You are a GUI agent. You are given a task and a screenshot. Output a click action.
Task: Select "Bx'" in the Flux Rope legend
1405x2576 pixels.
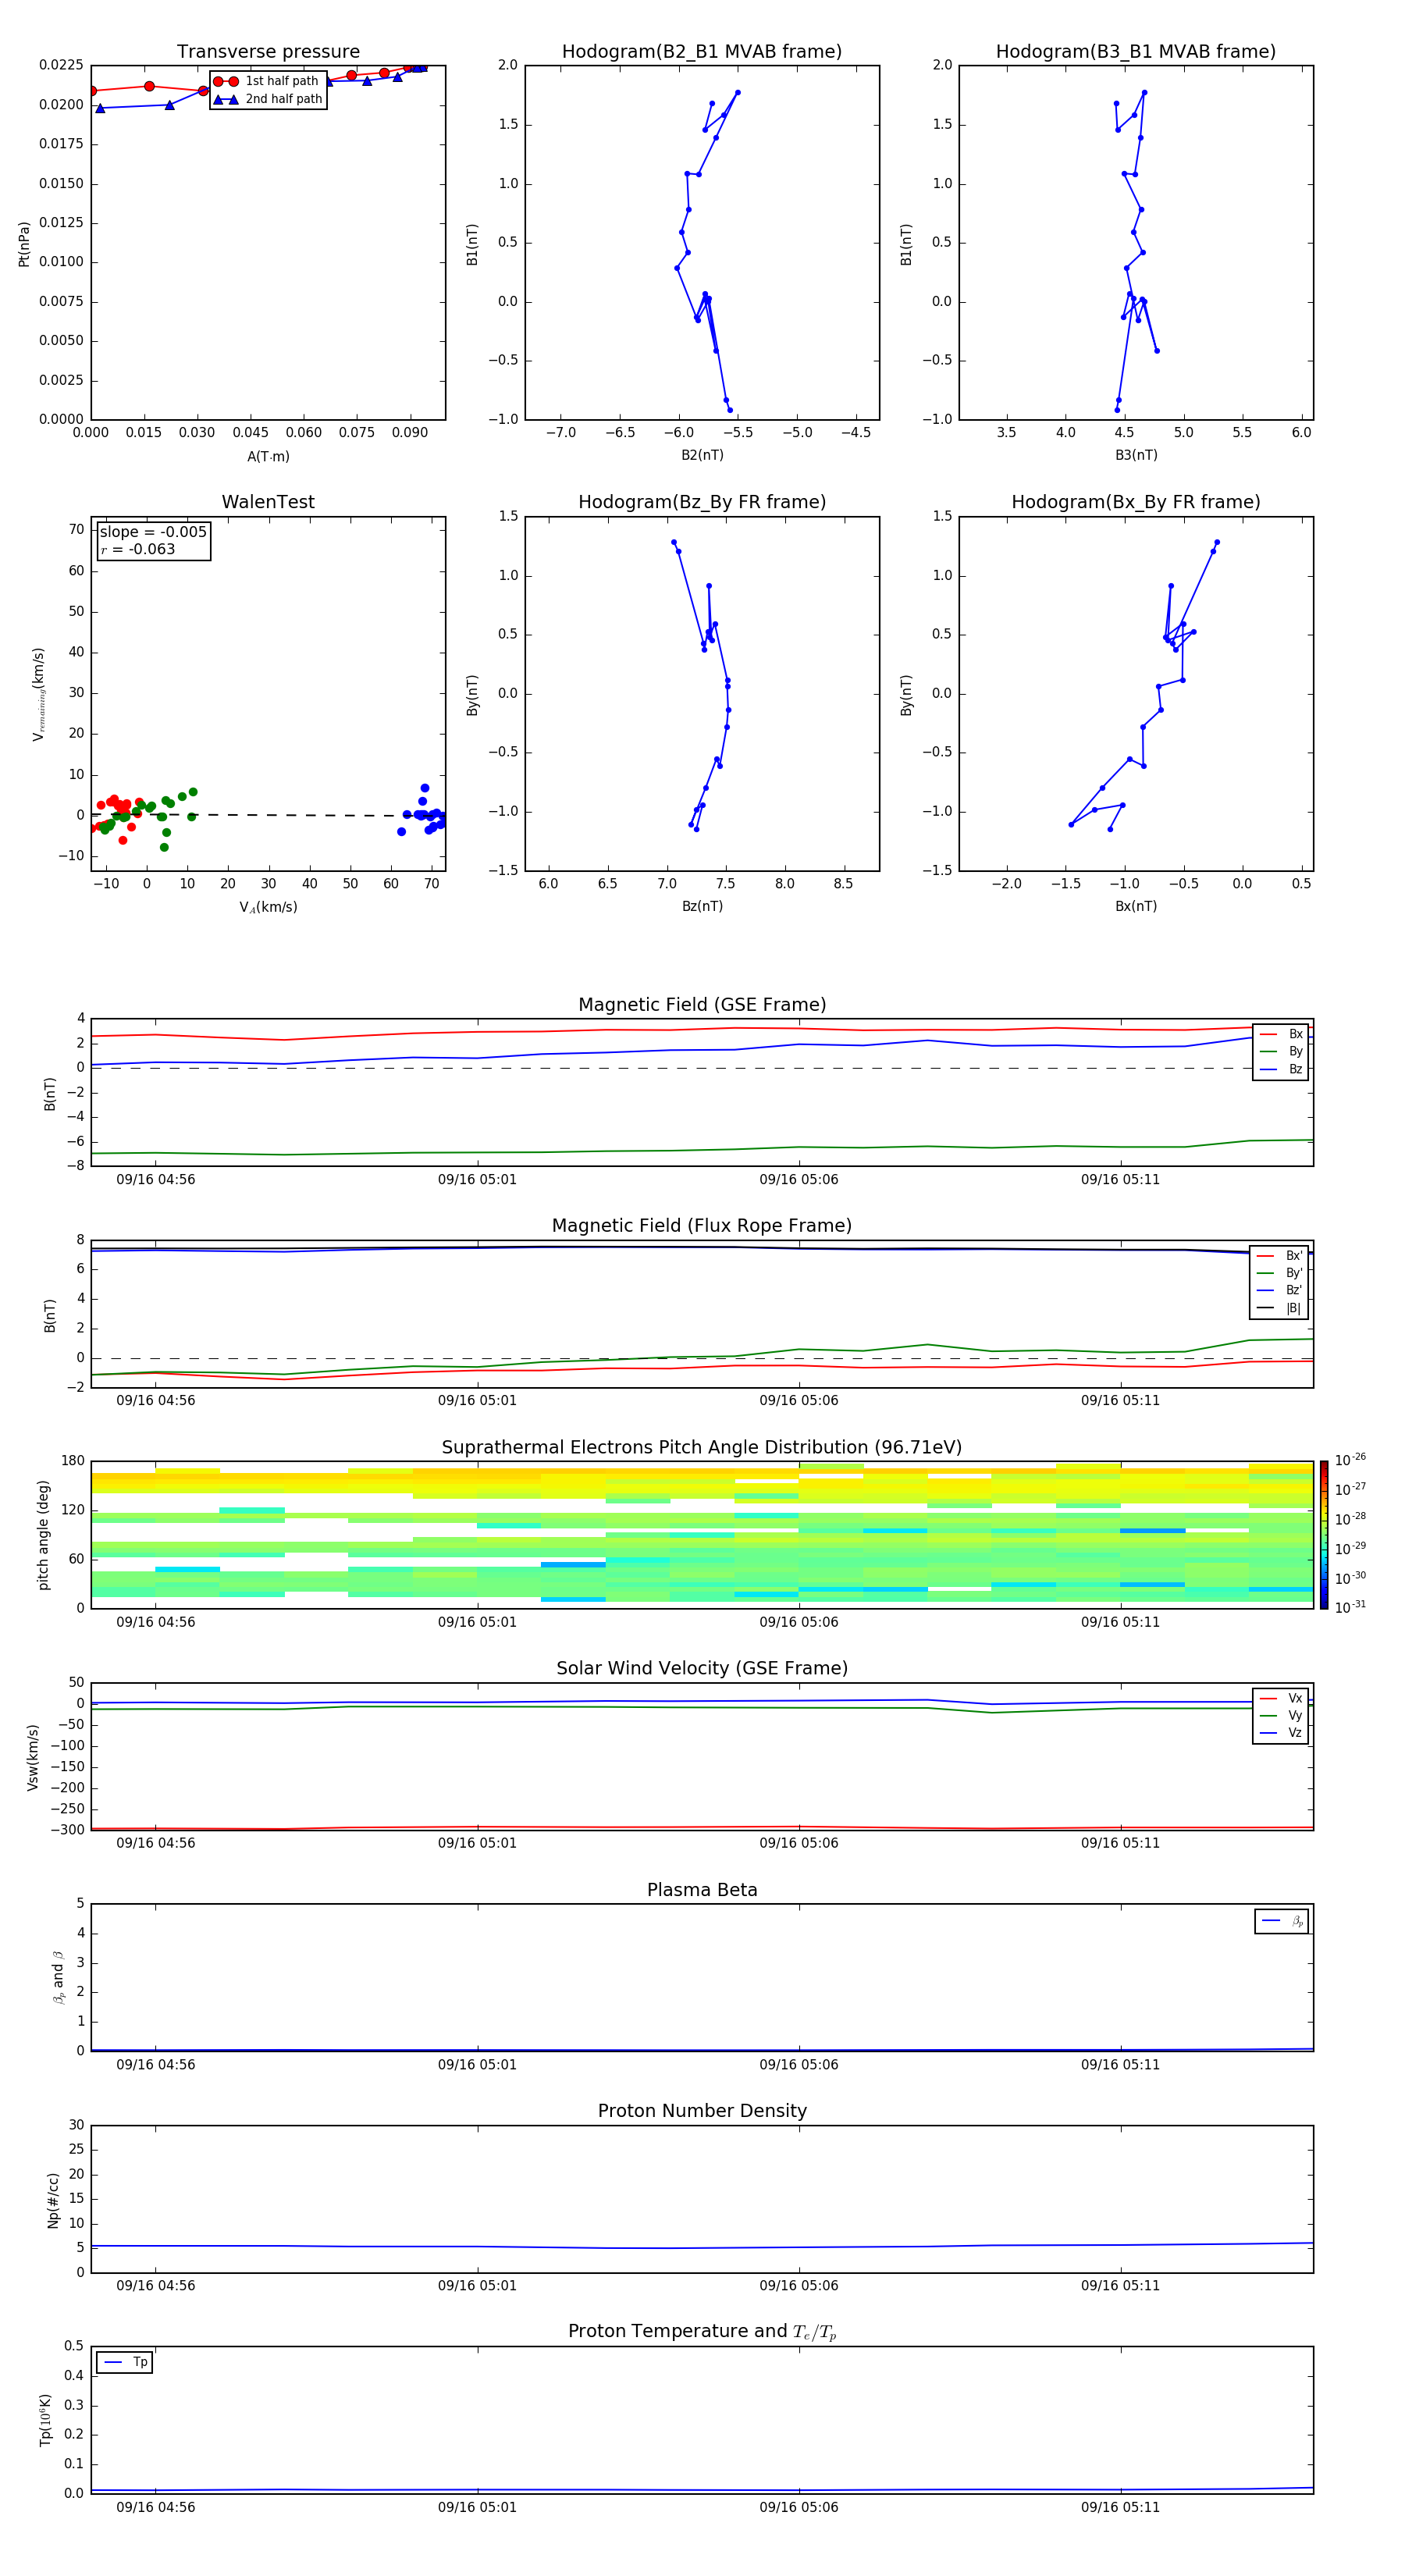coord(1280,1256)
